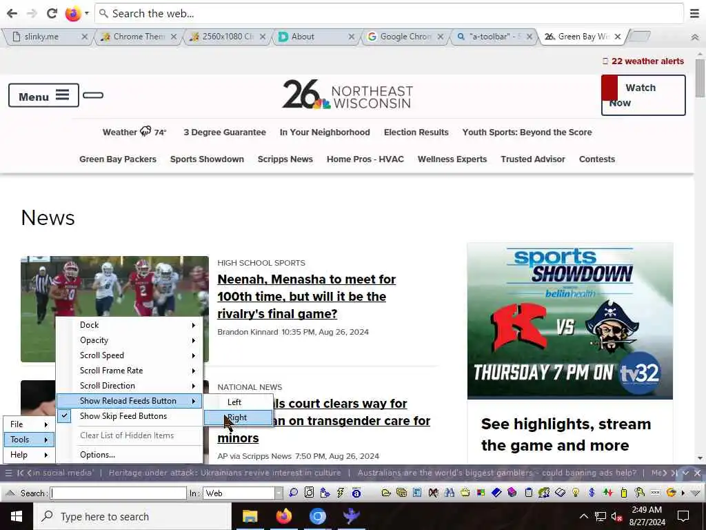Switch to the Google Chrome tab
Screen dimensions: 706x530
[x=404, y=37]
